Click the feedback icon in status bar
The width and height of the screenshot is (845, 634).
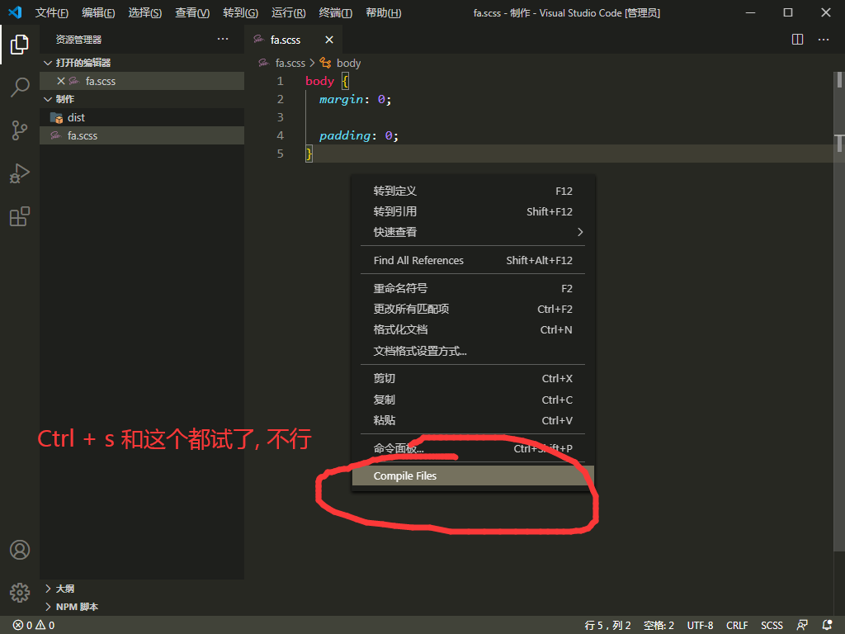coord(802,626)
